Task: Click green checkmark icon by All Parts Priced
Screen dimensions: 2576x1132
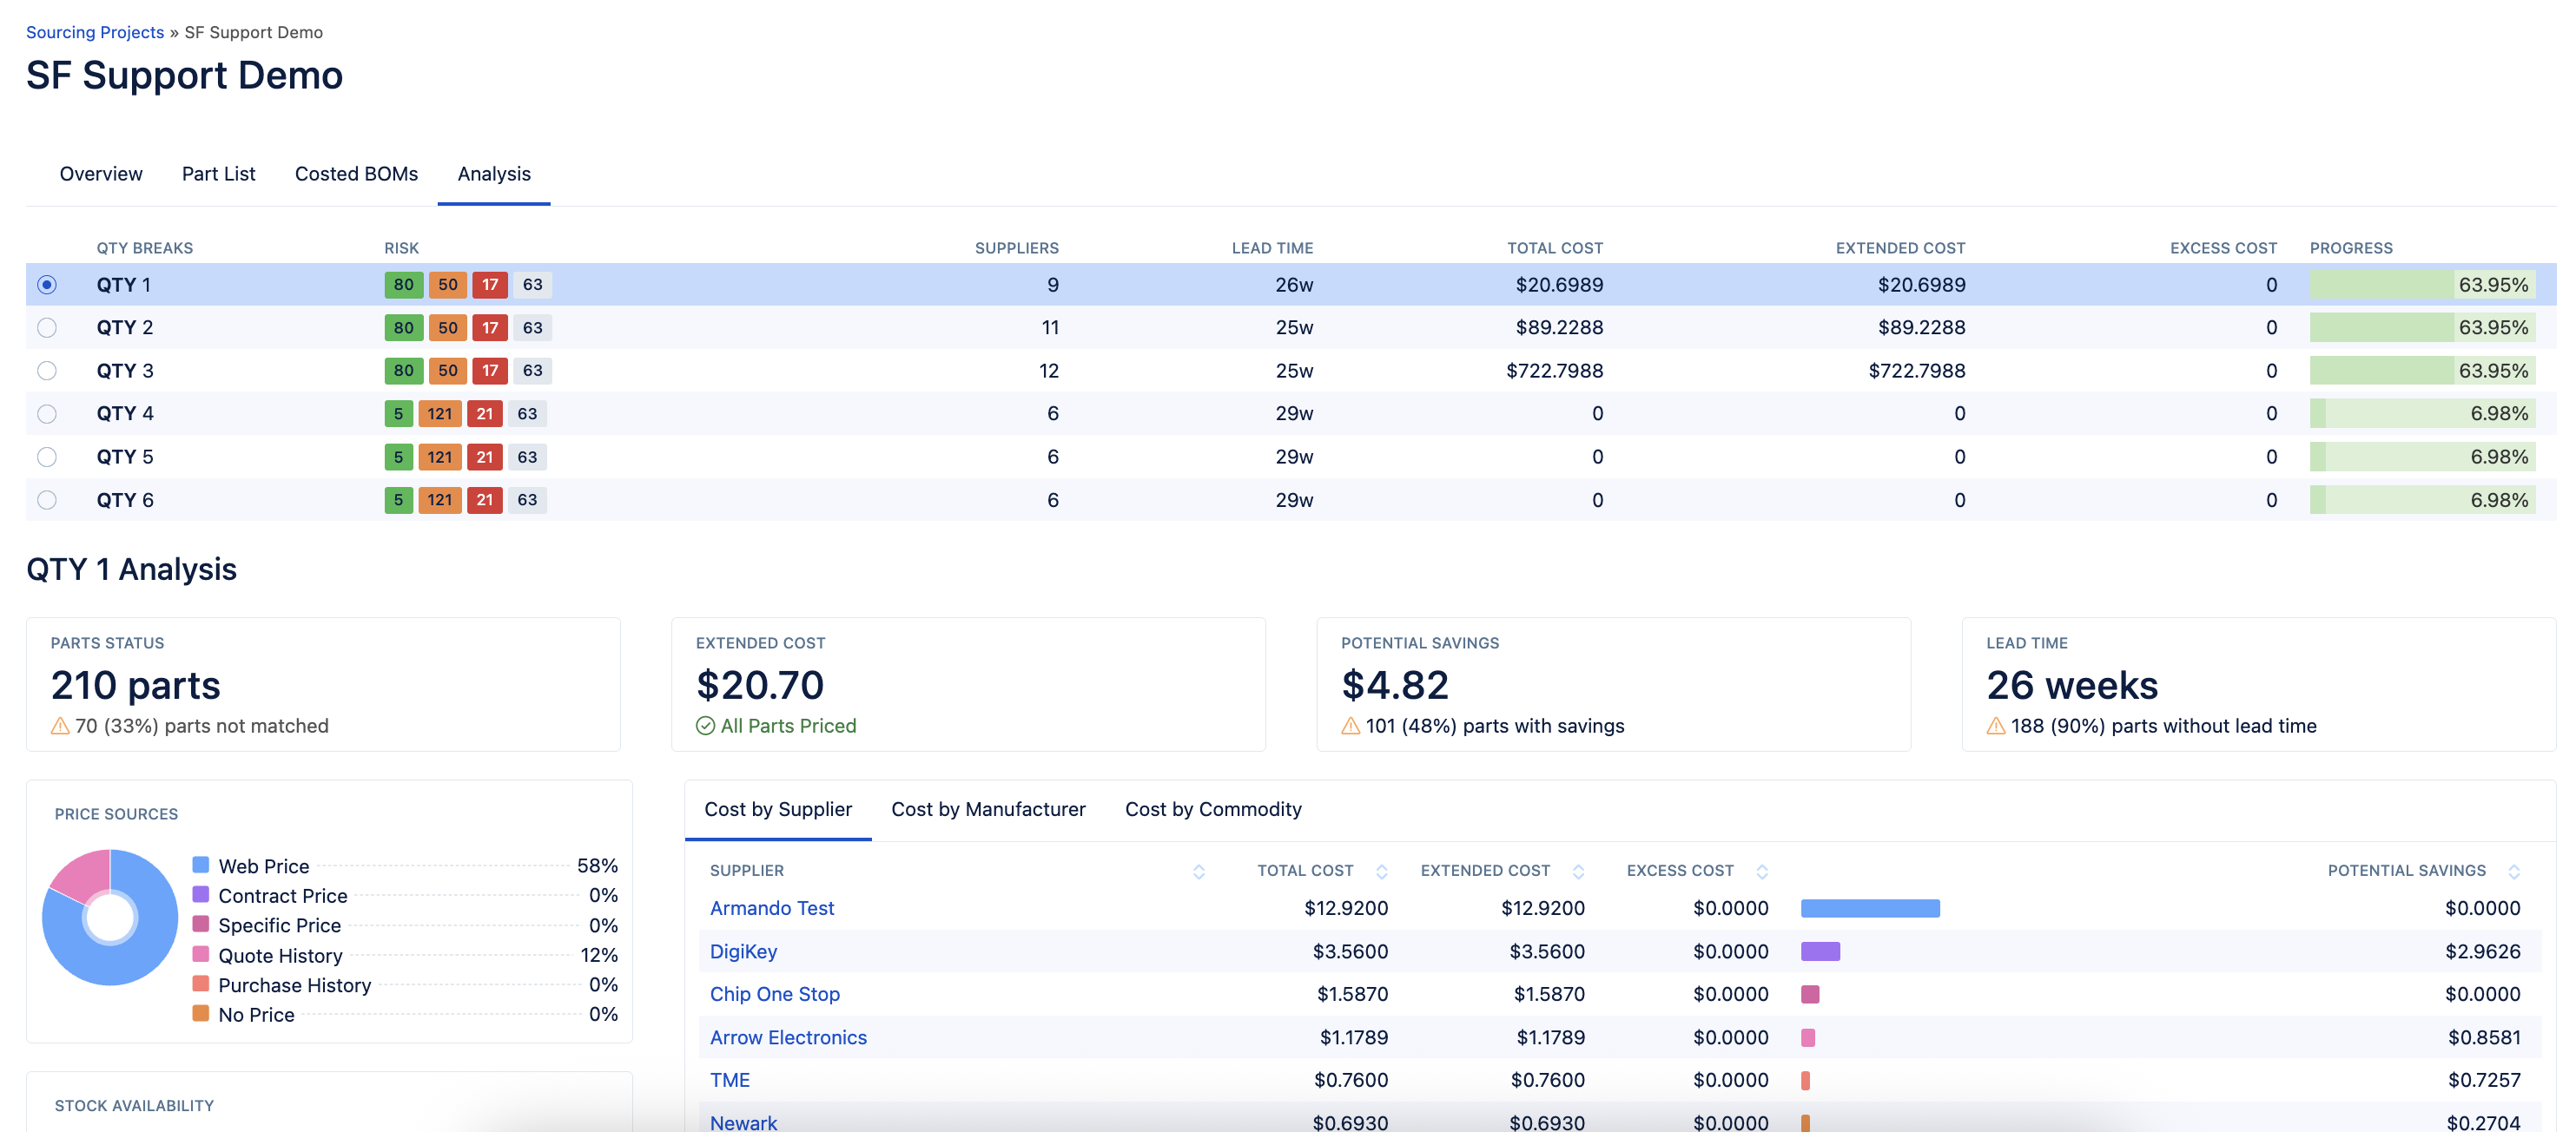Action: click(705, 727)
